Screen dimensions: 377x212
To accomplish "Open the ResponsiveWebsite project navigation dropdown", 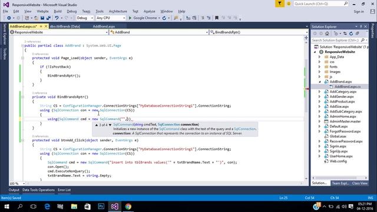I will (107, 32).
